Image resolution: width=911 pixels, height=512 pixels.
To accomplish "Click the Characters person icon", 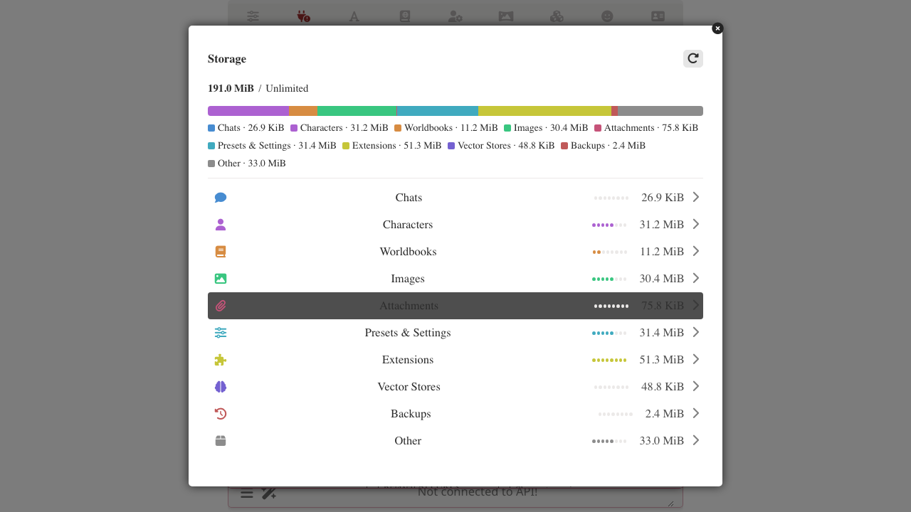I will [221, 225].
